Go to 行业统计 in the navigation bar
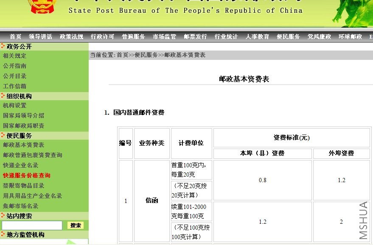373x245 pixels. click(x=226, y=37)
